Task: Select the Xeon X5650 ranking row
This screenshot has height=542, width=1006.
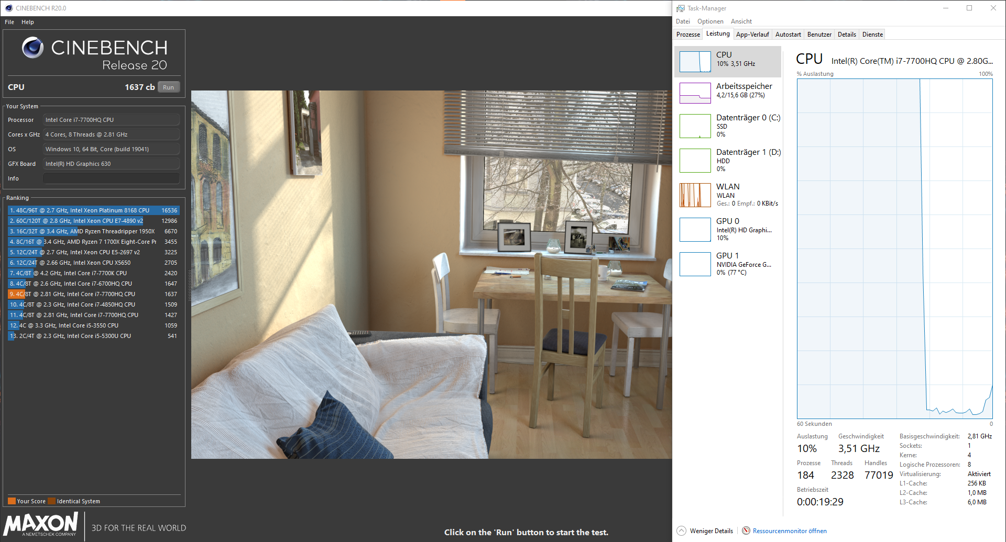Action: 94,263
